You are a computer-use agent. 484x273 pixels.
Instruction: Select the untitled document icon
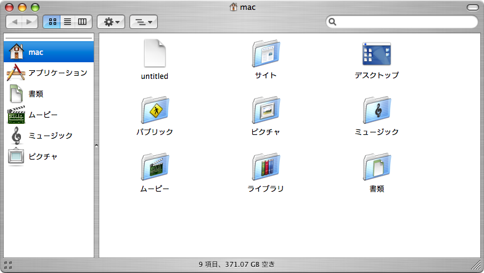[x=155, y=53]
